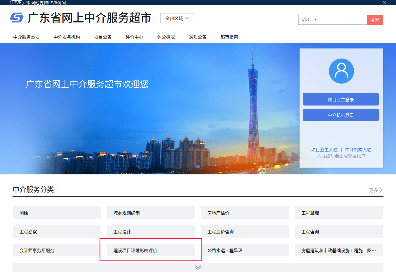The image size is (396, 278).
Task: Select 工程咨询 service category
Action: click(339, 231)
